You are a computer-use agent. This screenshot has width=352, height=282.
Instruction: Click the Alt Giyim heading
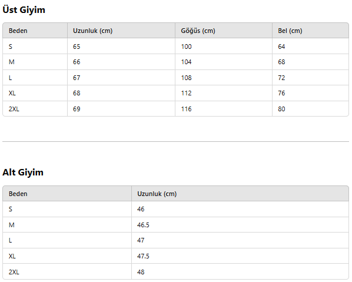(23, 172)
